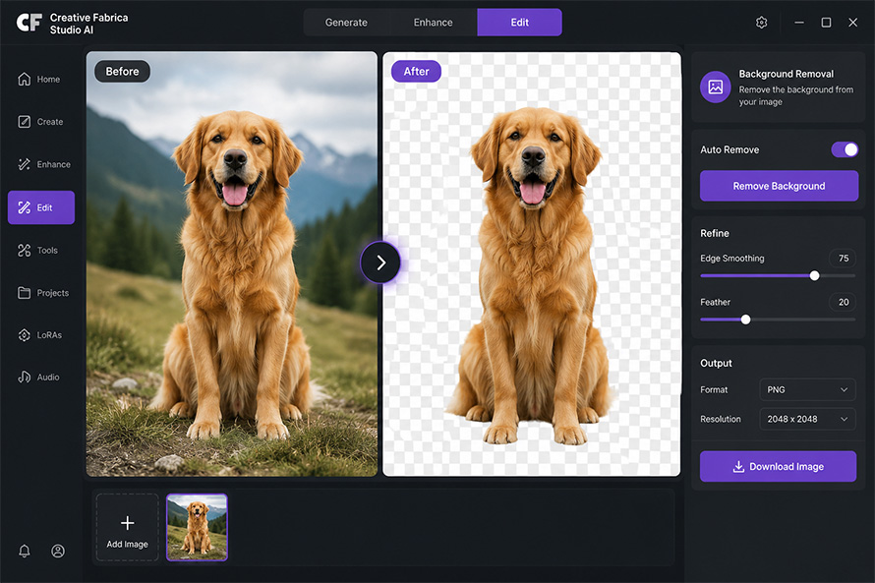875x583 pixels.
Task: Open Tools from the sidebar
Action: [38, 251]
